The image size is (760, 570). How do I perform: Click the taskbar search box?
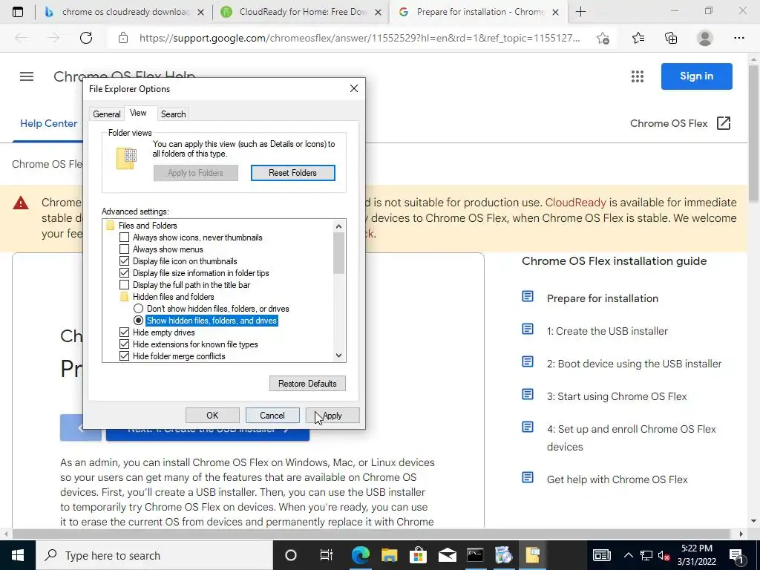154,555
